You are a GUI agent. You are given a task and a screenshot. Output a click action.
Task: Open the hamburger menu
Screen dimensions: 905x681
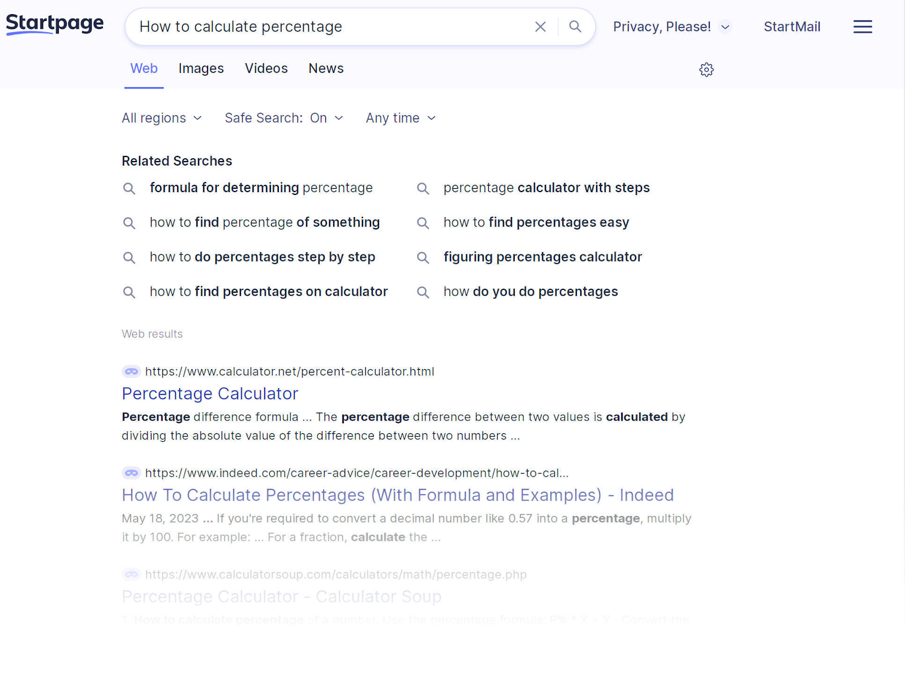tap(862, 26)
